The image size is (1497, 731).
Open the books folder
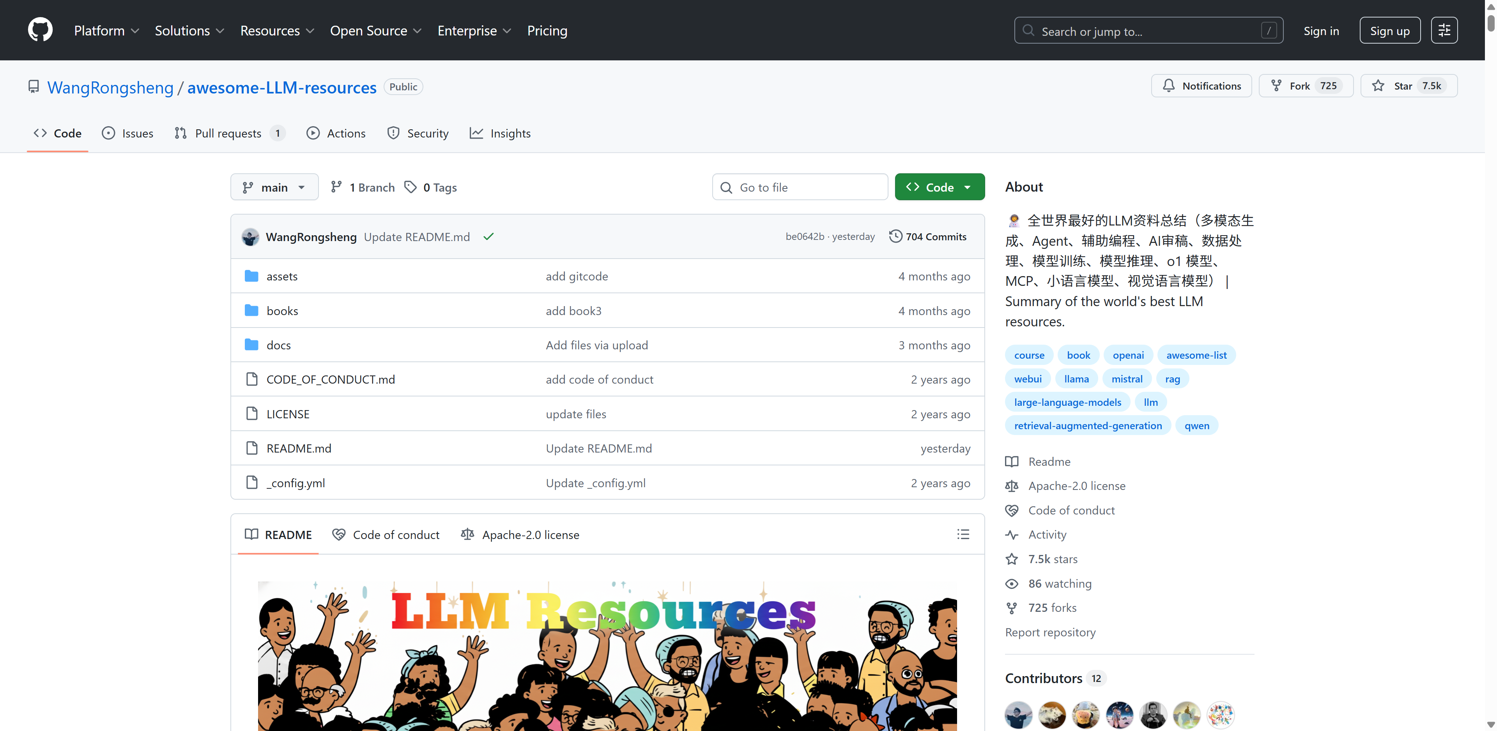pyautogui.click(x=282, y=311)
